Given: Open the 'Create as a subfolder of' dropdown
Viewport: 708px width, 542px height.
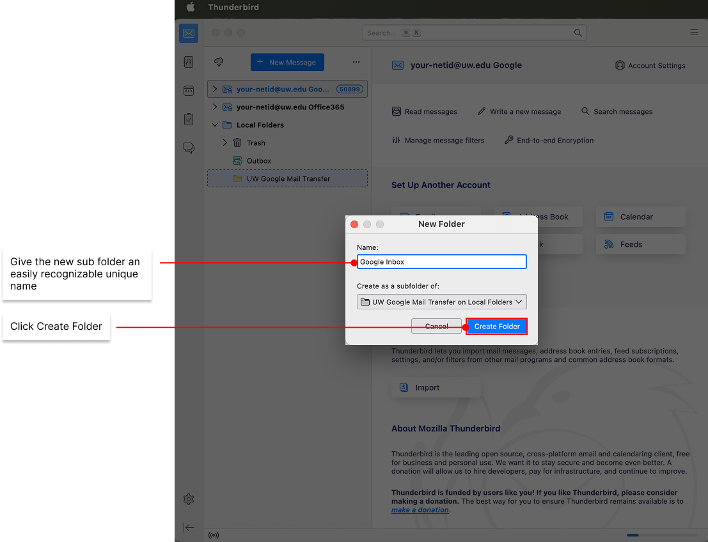Looking at the screenshot, I should coord(441,302).
